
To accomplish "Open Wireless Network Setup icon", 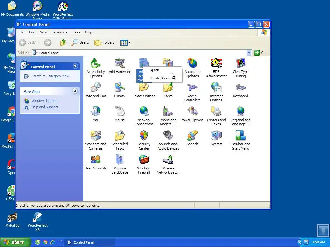I will [x=168, y=164].
